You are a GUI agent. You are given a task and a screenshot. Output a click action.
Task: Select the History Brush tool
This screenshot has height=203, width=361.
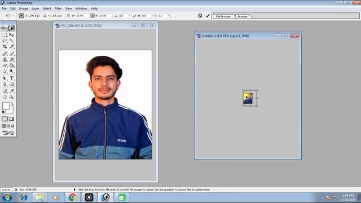point(11,60)
